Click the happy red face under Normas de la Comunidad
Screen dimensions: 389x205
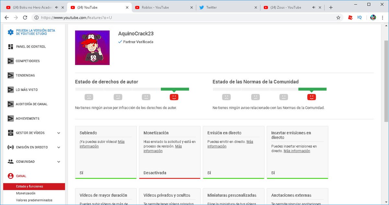312,97
